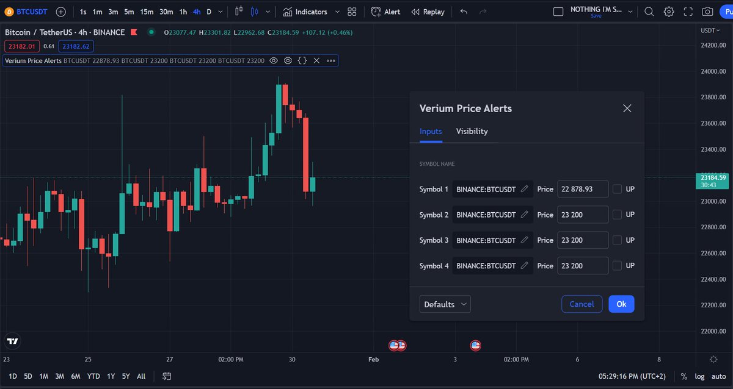This screenshot has height=389, width=733.
Task: Start bar Replay mode
Action: coord(428,12)
